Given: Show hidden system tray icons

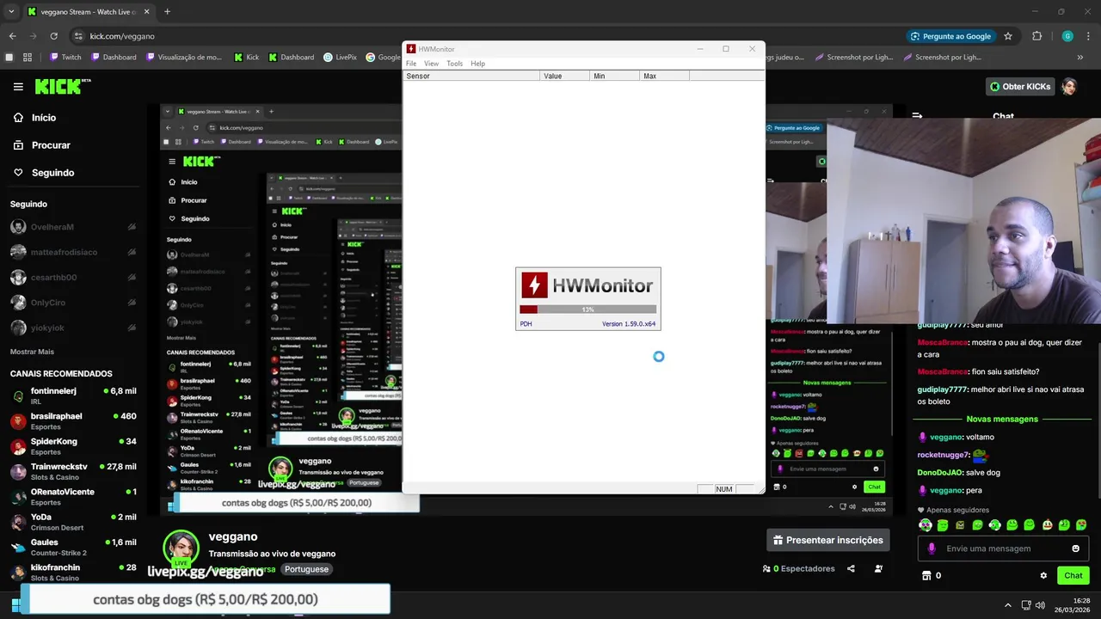Looking at the screenshot, I should 1007,605.
